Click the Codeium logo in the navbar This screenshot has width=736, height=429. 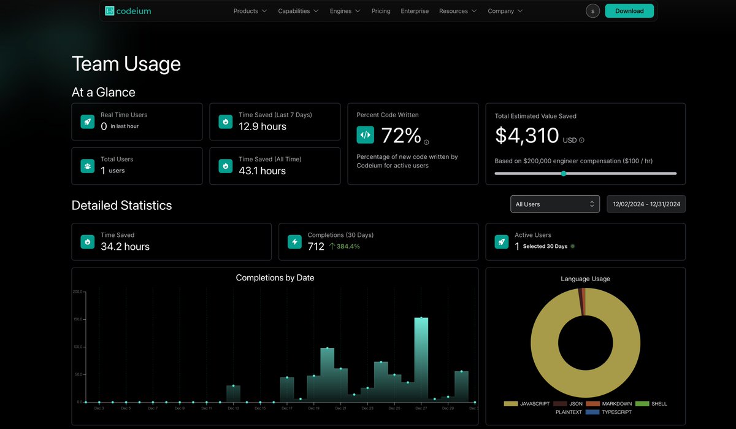(128, 11)
